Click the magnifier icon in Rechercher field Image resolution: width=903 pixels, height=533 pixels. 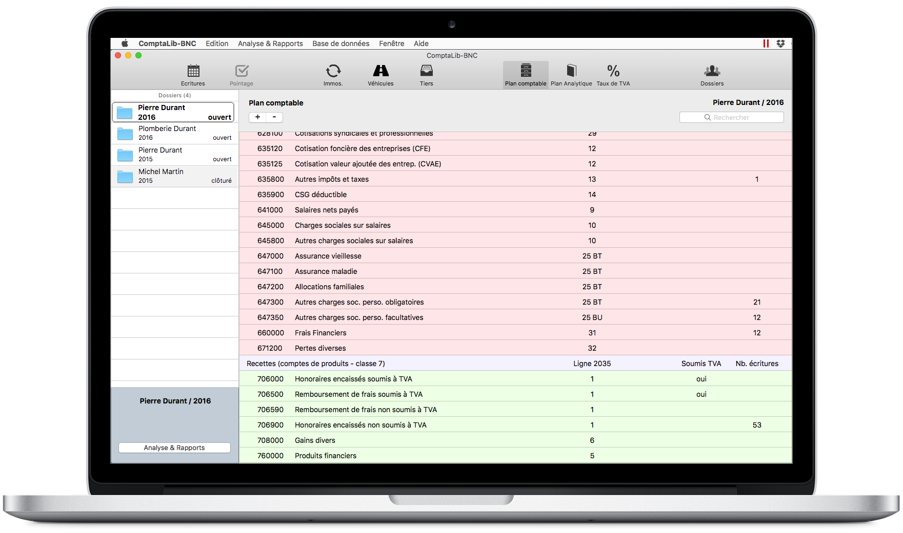[x=708, y=117]
